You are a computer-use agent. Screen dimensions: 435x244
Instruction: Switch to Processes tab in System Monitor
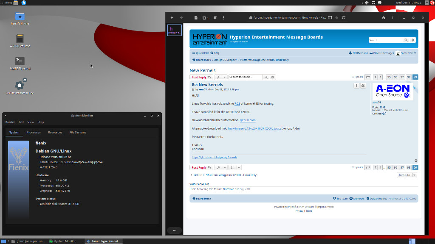point(34,132)
